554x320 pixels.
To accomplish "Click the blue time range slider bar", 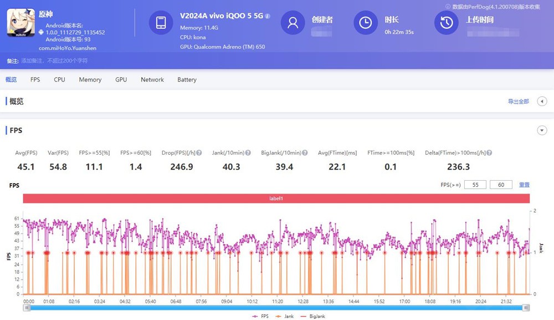I will (276, 308).
